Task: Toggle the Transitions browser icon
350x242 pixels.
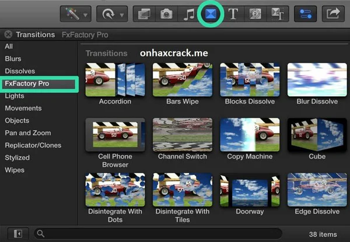Action: coord(211,14)
